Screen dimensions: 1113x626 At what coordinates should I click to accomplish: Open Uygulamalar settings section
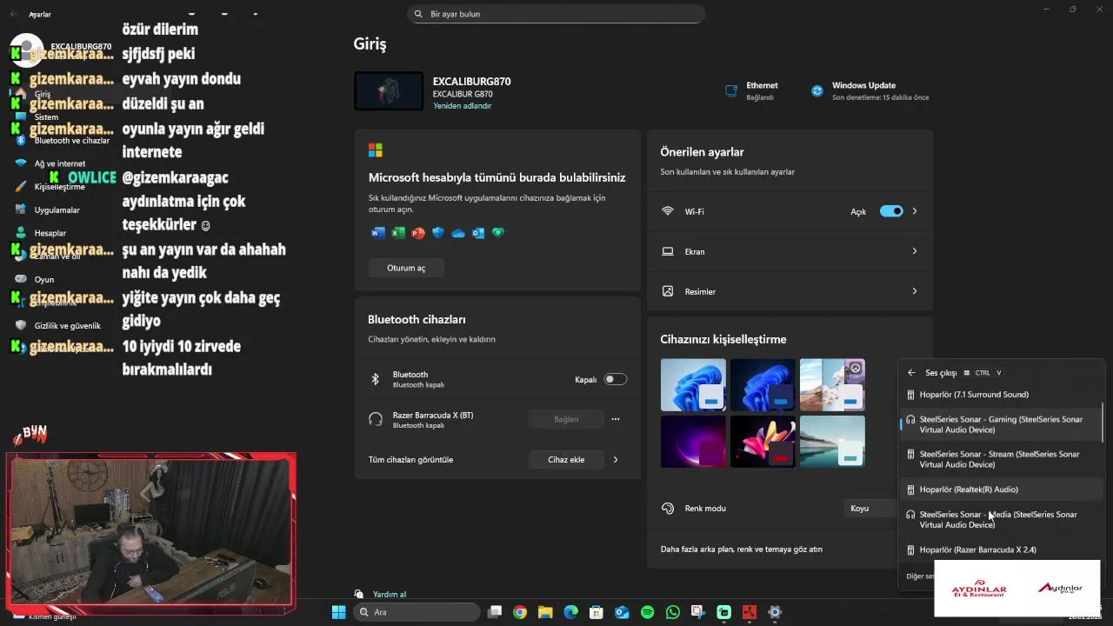[x=57, y=210]
